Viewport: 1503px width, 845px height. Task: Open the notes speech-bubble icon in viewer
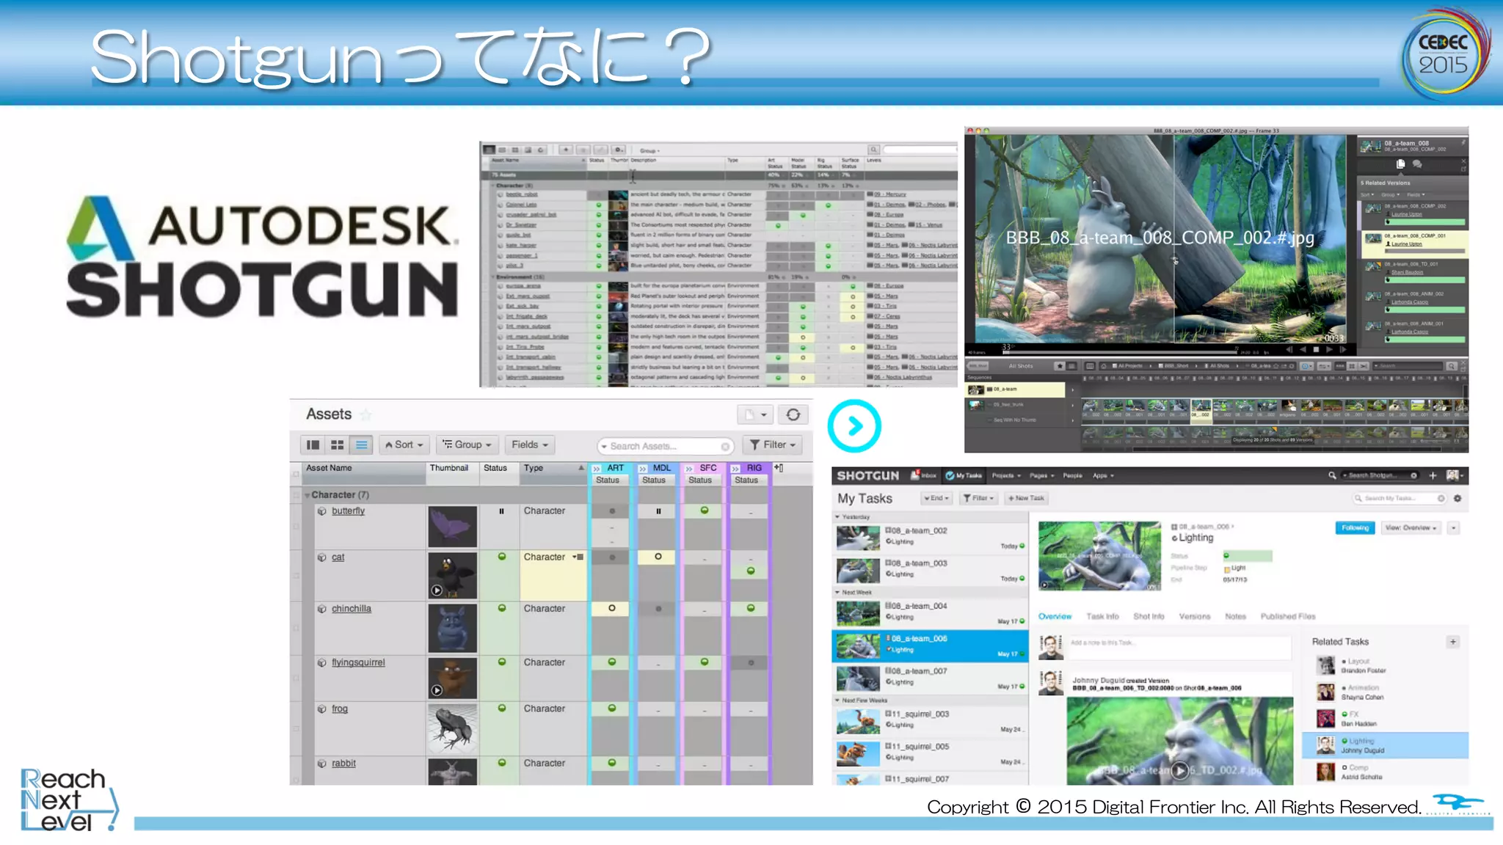point(1417,164)
